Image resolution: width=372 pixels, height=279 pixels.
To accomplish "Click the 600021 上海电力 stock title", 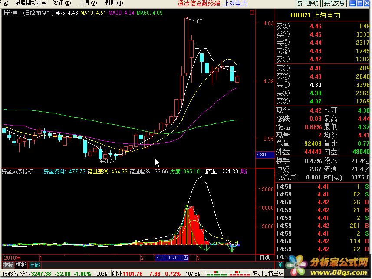I will click(x=315, y=16).
